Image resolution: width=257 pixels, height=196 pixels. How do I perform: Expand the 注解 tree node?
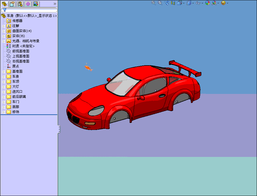coord(4,26)
